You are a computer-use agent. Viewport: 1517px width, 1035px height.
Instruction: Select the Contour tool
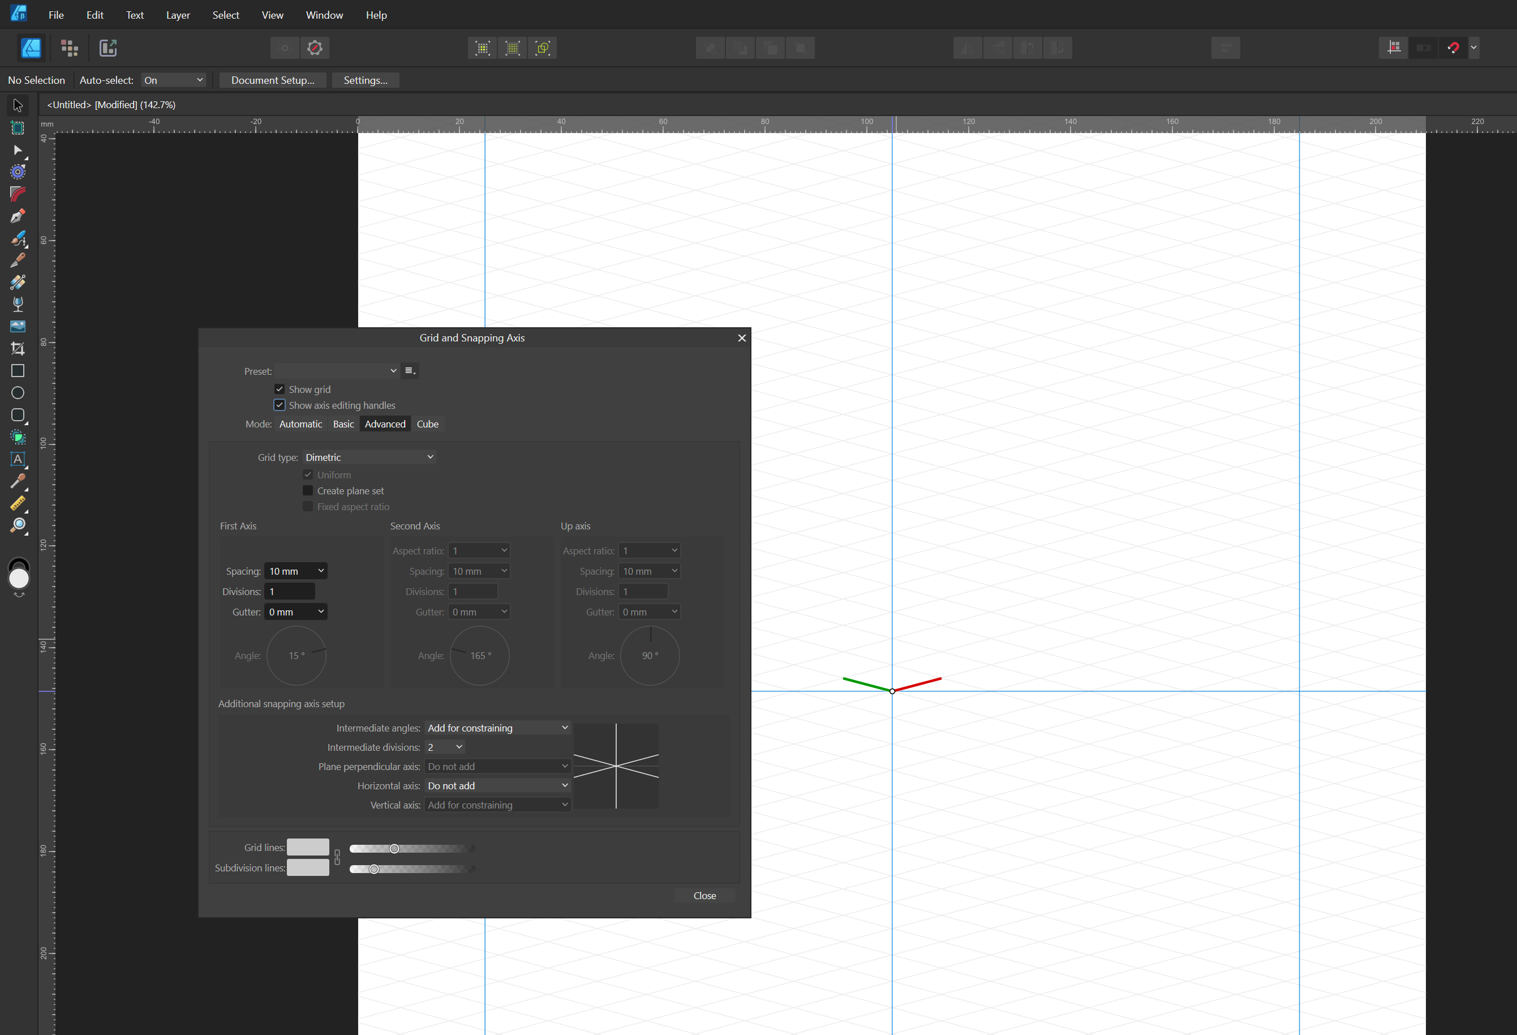click(x=18, y=172)
